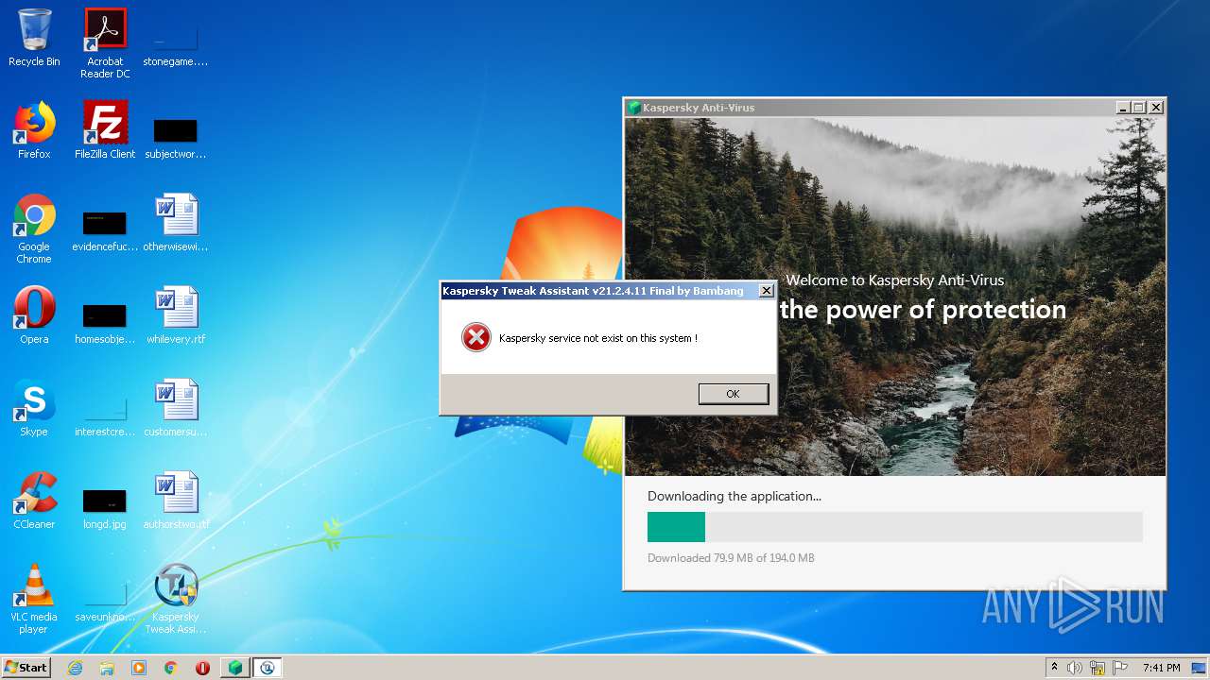Screen dimensions: 1210x680
Task: Open the Recycle Bin icon
Action: pos(34,39)
